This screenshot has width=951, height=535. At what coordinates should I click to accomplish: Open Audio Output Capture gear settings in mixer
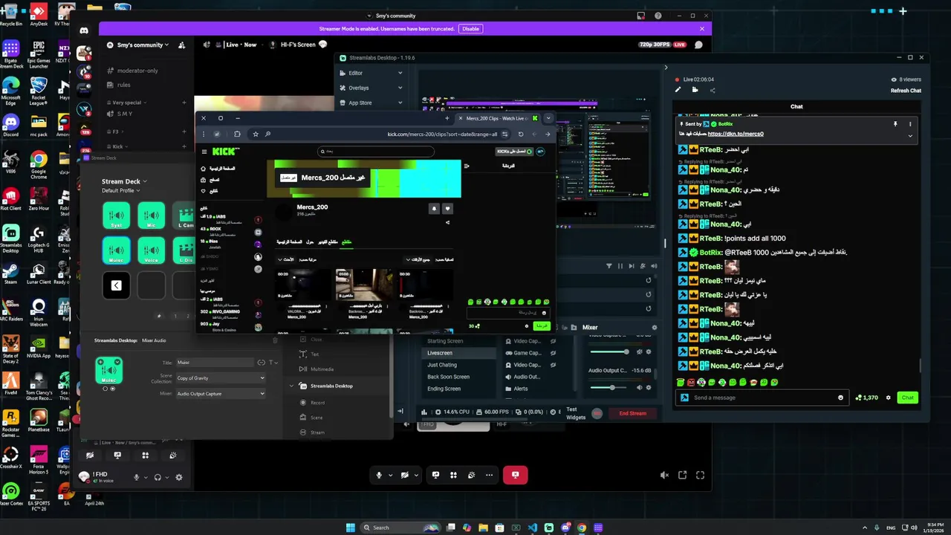[649, 387]
